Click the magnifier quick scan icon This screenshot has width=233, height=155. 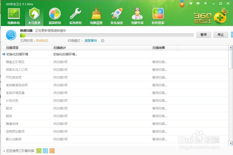point(11,35)
